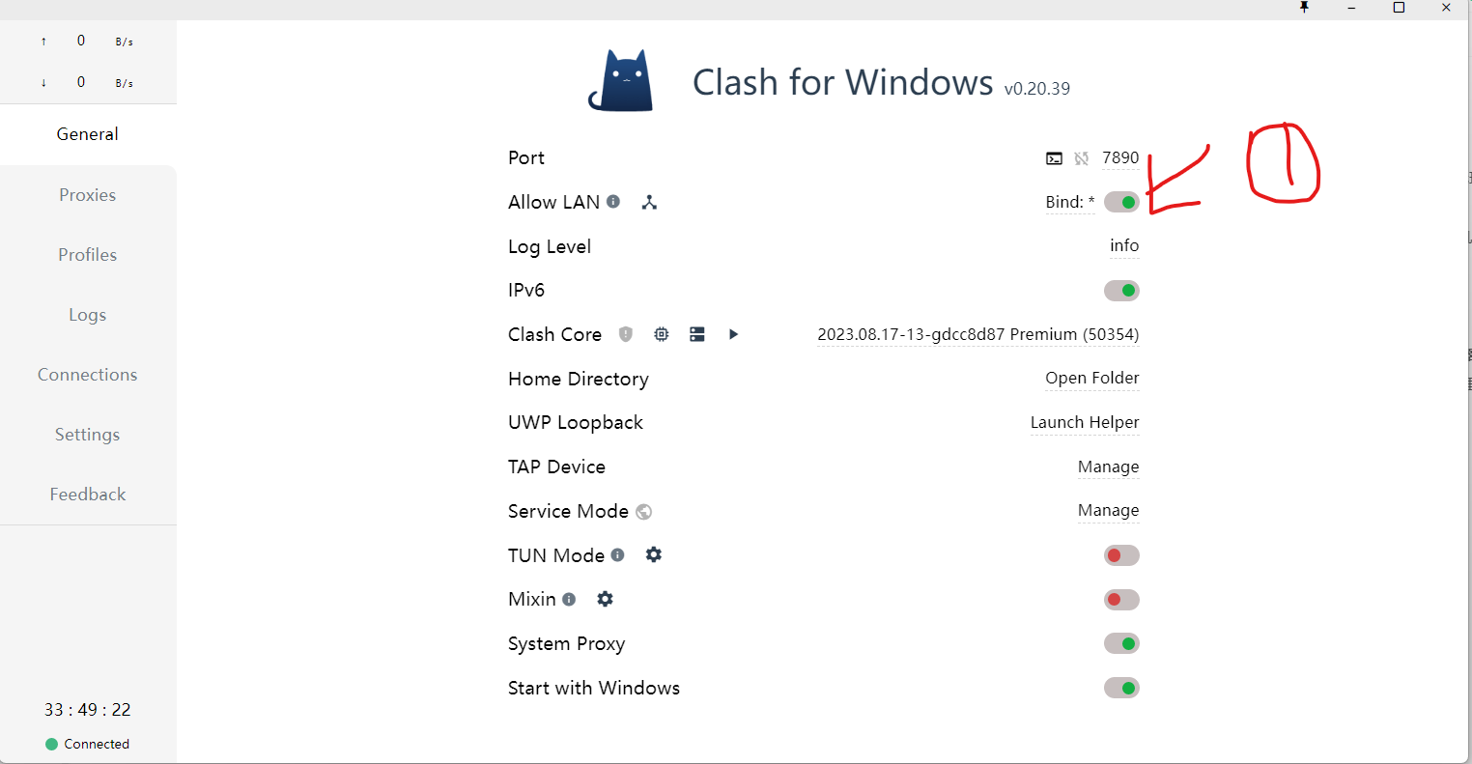Click the chip icon next to Clash Core
The width and height of the screenshot is (1472, 764).
tap(662, 334)
